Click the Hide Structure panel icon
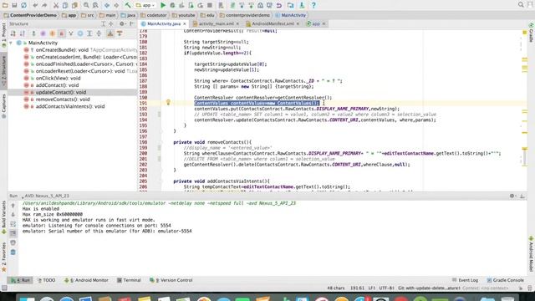Viewport: 535px width, 301px height. coord(132,24)
